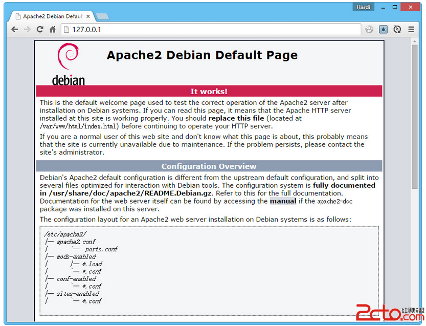Screen dimensions: 426x326
Task: Click the README.Debian.gz path text
Action: click(x=130, y=193)
